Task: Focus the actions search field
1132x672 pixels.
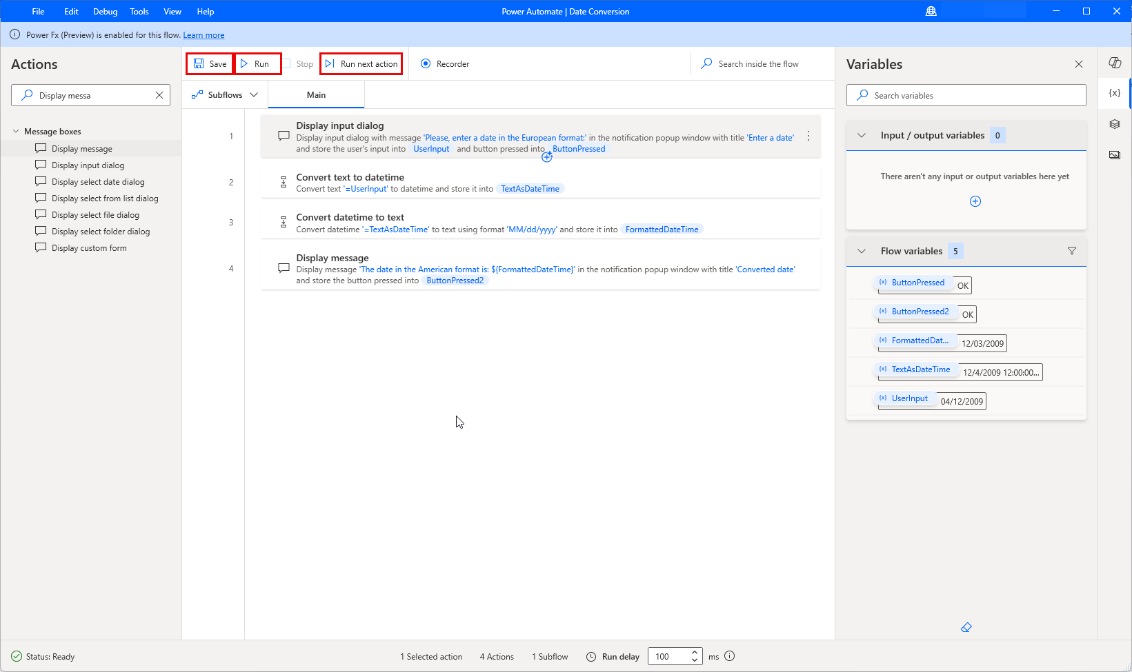Action: (x=90, y=95)
